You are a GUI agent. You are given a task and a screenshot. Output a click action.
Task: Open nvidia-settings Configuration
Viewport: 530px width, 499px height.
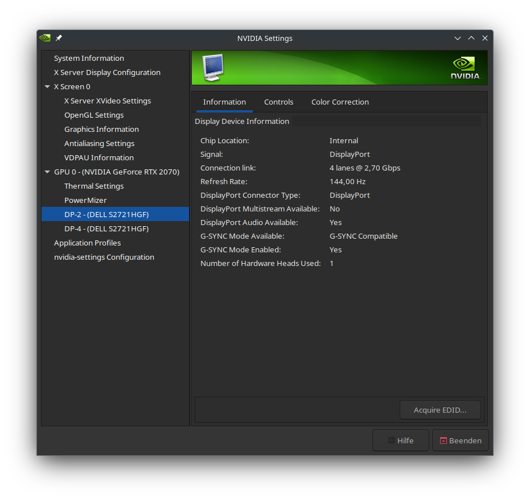(x=104, y=257)
